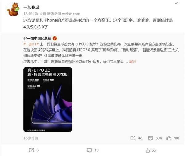Click the quoted post body text
This screenshot has height=156, width=185.
[x=101, y=53]
